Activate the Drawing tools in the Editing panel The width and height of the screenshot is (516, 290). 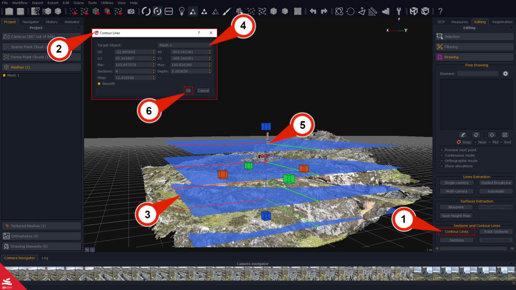(474, 56)
